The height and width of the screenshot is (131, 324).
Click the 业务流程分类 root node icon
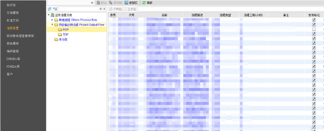coord(53,15)
